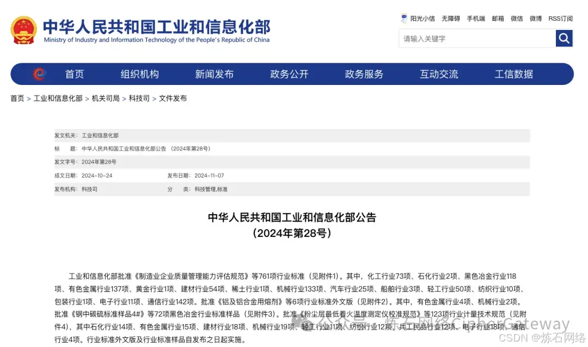
Task: Click the 邮箱 link
Action: (x=498, y=19)
